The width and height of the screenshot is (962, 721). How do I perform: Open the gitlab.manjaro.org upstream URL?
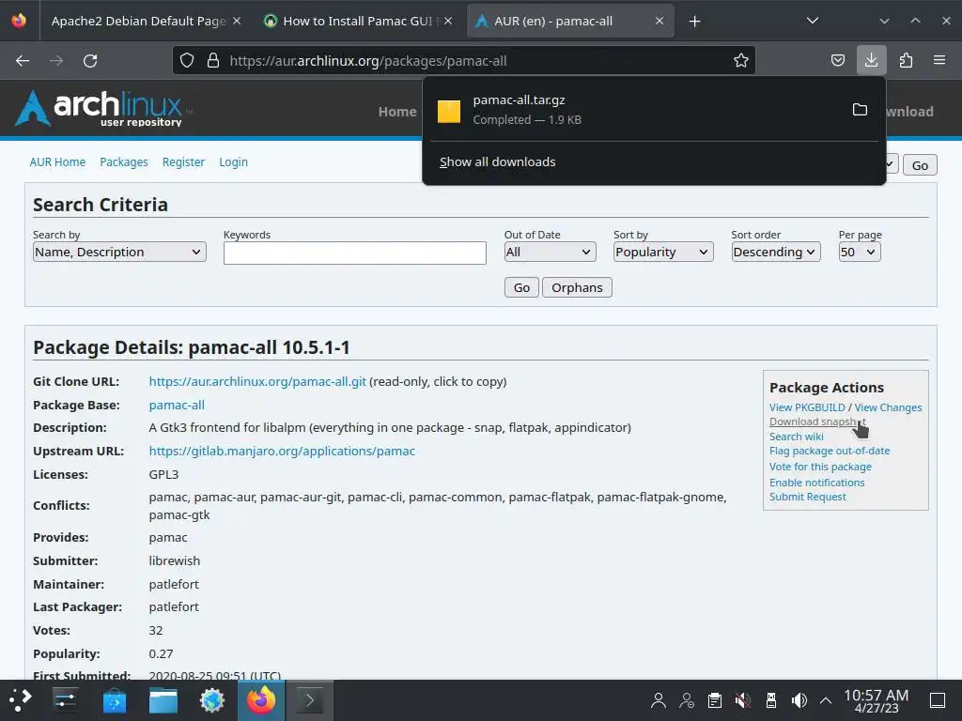282,452
